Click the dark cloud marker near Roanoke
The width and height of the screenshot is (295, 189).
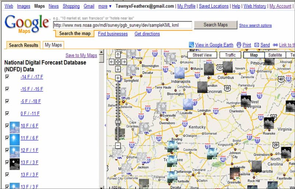click(x=269, y=123)
